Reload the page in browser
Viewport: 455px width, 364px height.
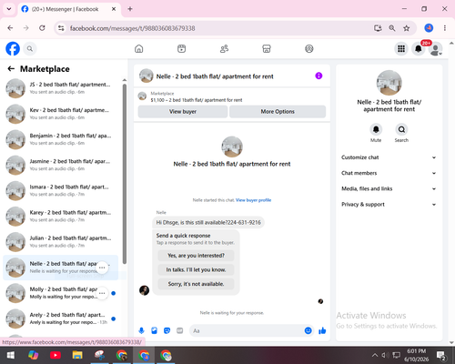(x=42, y=28)
